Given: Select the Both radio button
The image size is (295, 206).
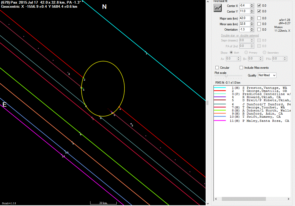Looking at the screenshot, I should [x=231, y=53].
